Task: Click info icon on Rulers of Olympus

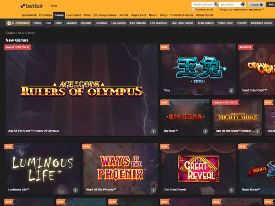Action: (x=154, y=130)
